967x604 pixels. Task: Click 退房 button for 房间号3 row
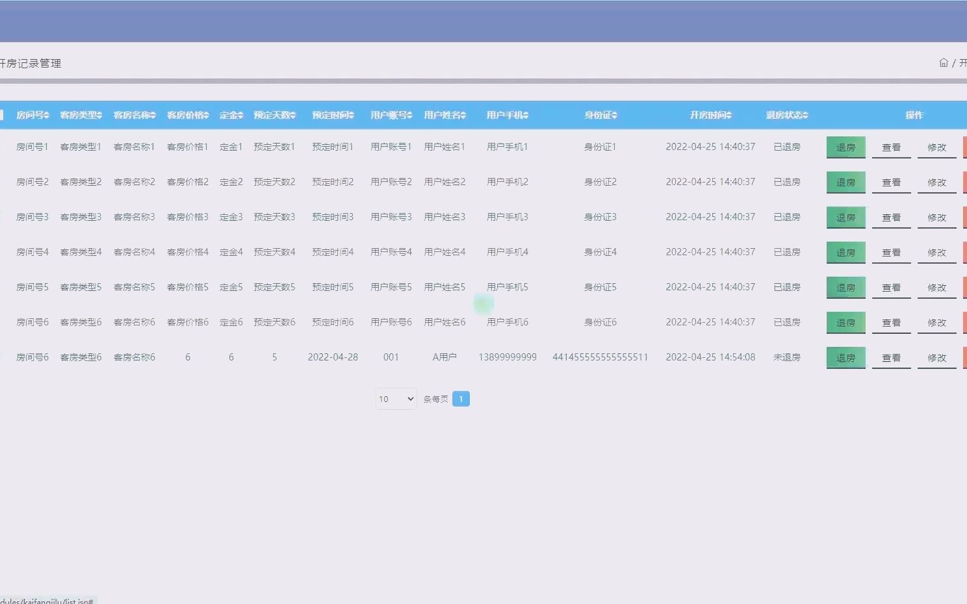[845, 218]
